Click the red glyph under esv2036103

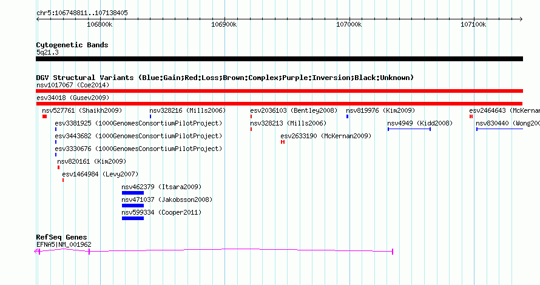[x=251, y=116]
